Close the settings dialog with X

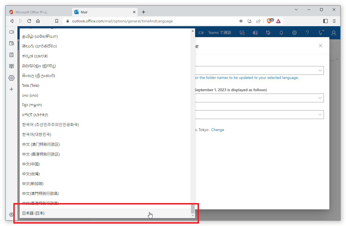321,46
